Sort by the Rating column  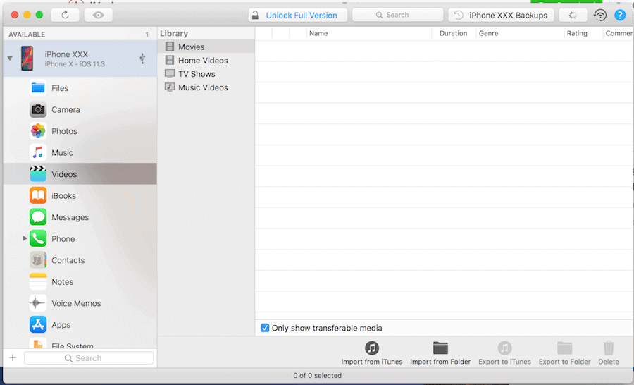583,33
